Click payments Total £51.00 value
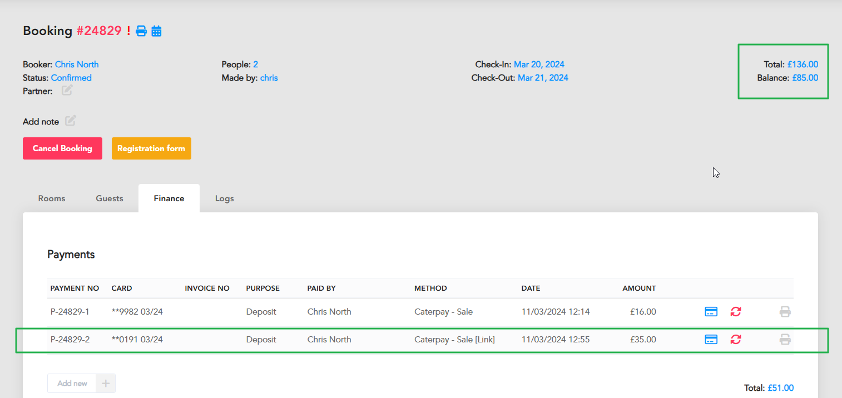 pyautogui.click(x=781, y=388)
